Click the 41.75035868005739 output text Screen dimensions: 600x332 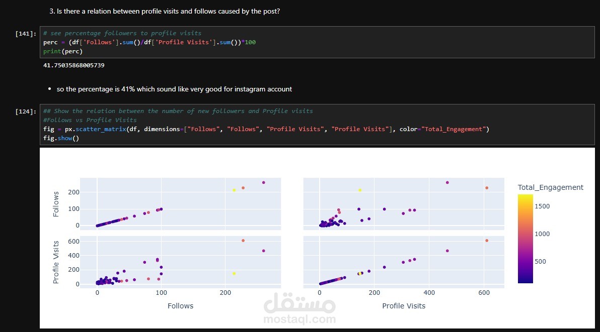click(x=73, y=65)
